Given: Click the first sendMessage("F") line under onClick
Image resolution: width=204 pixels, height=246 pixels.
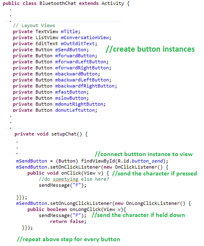Looking at the screenshot, I should 62,186.
